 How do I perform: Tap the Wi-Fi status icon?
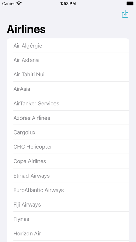click(x=19, y=3)
